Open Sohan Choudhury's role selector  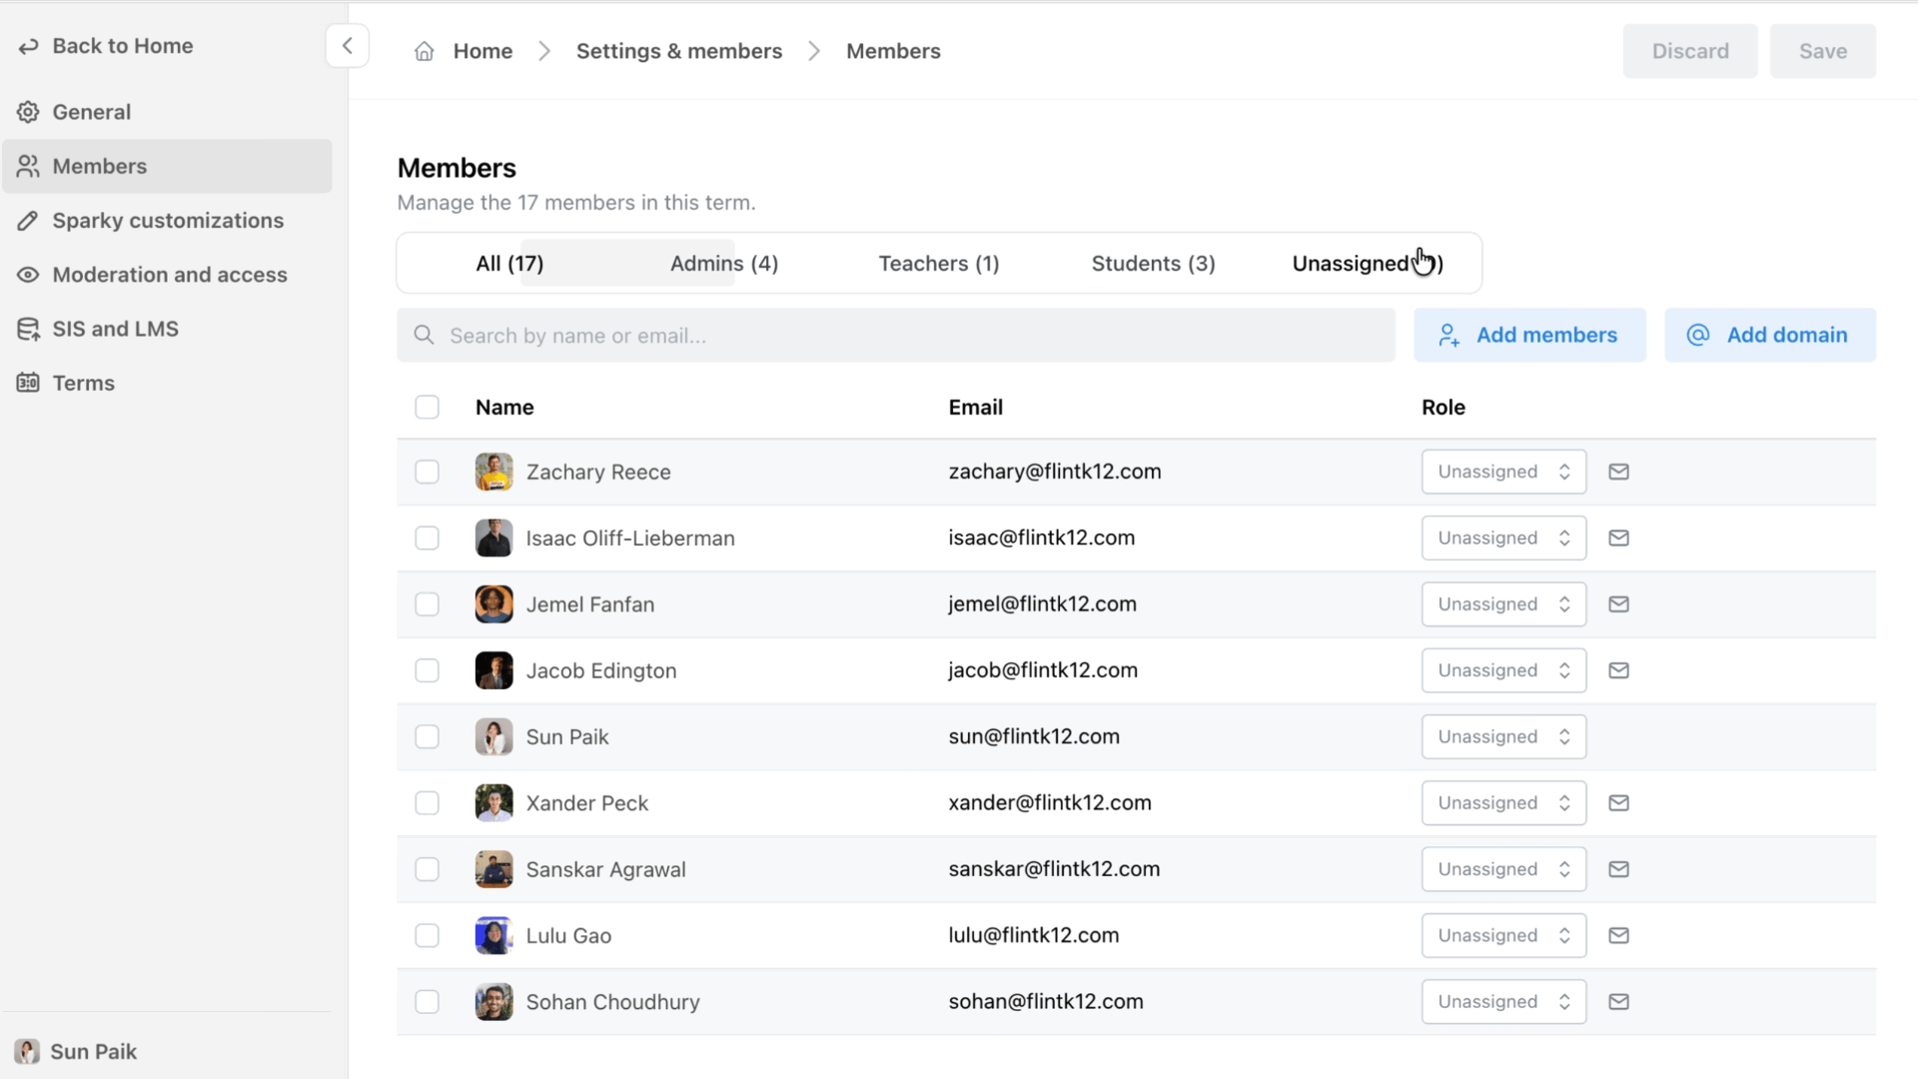click(x=1502, y=1001)
